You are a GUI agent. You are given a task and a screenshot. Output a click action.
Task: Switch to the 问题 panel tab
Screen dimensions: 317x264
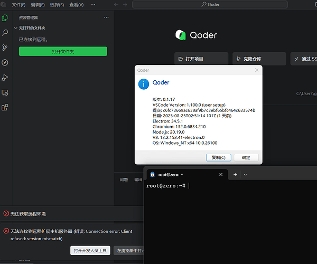(124, 180)
